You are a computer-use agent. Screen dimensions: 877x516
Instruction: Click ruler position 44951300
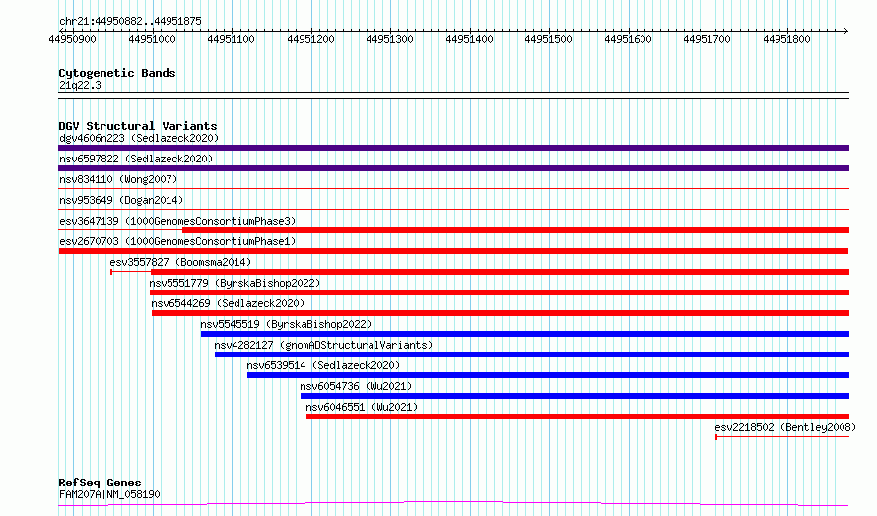tap(390, 39)
